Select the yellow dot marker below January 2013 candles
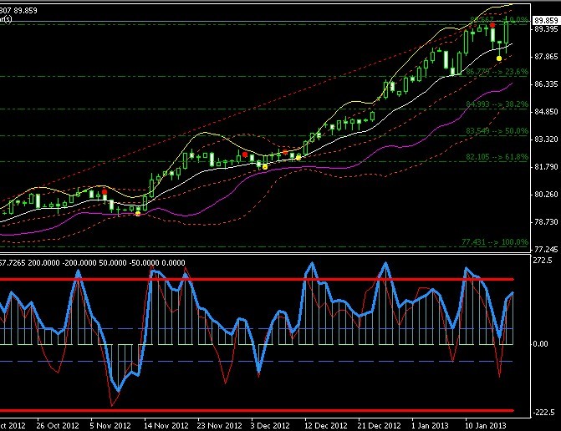Viewport: 561px width, 431px height. 499,58
